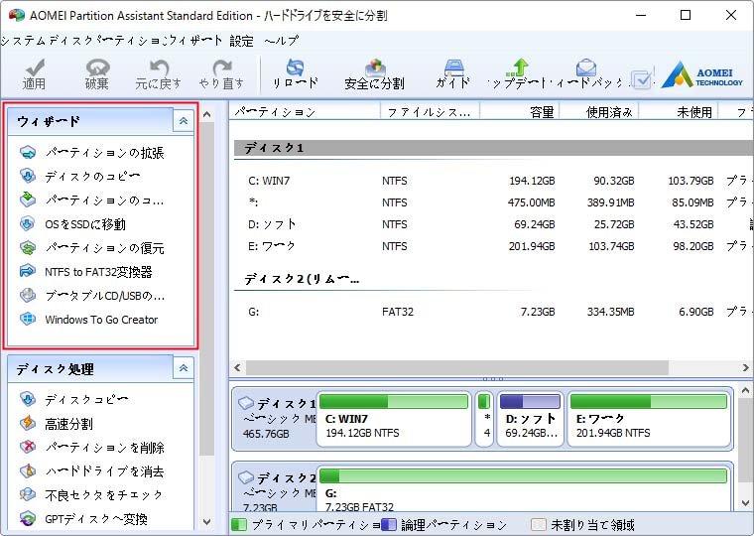
Task: Click the AOMEI Technology logo
Action: point(702,75)
